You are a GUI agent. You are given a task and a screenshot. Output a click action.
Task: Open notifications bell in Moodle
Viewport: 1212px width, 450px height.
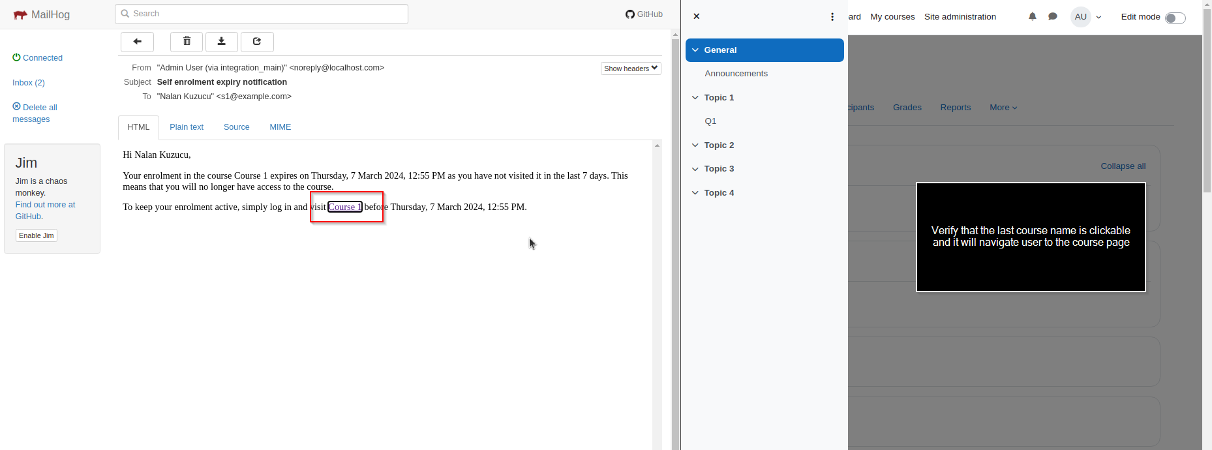(1033, 17)
